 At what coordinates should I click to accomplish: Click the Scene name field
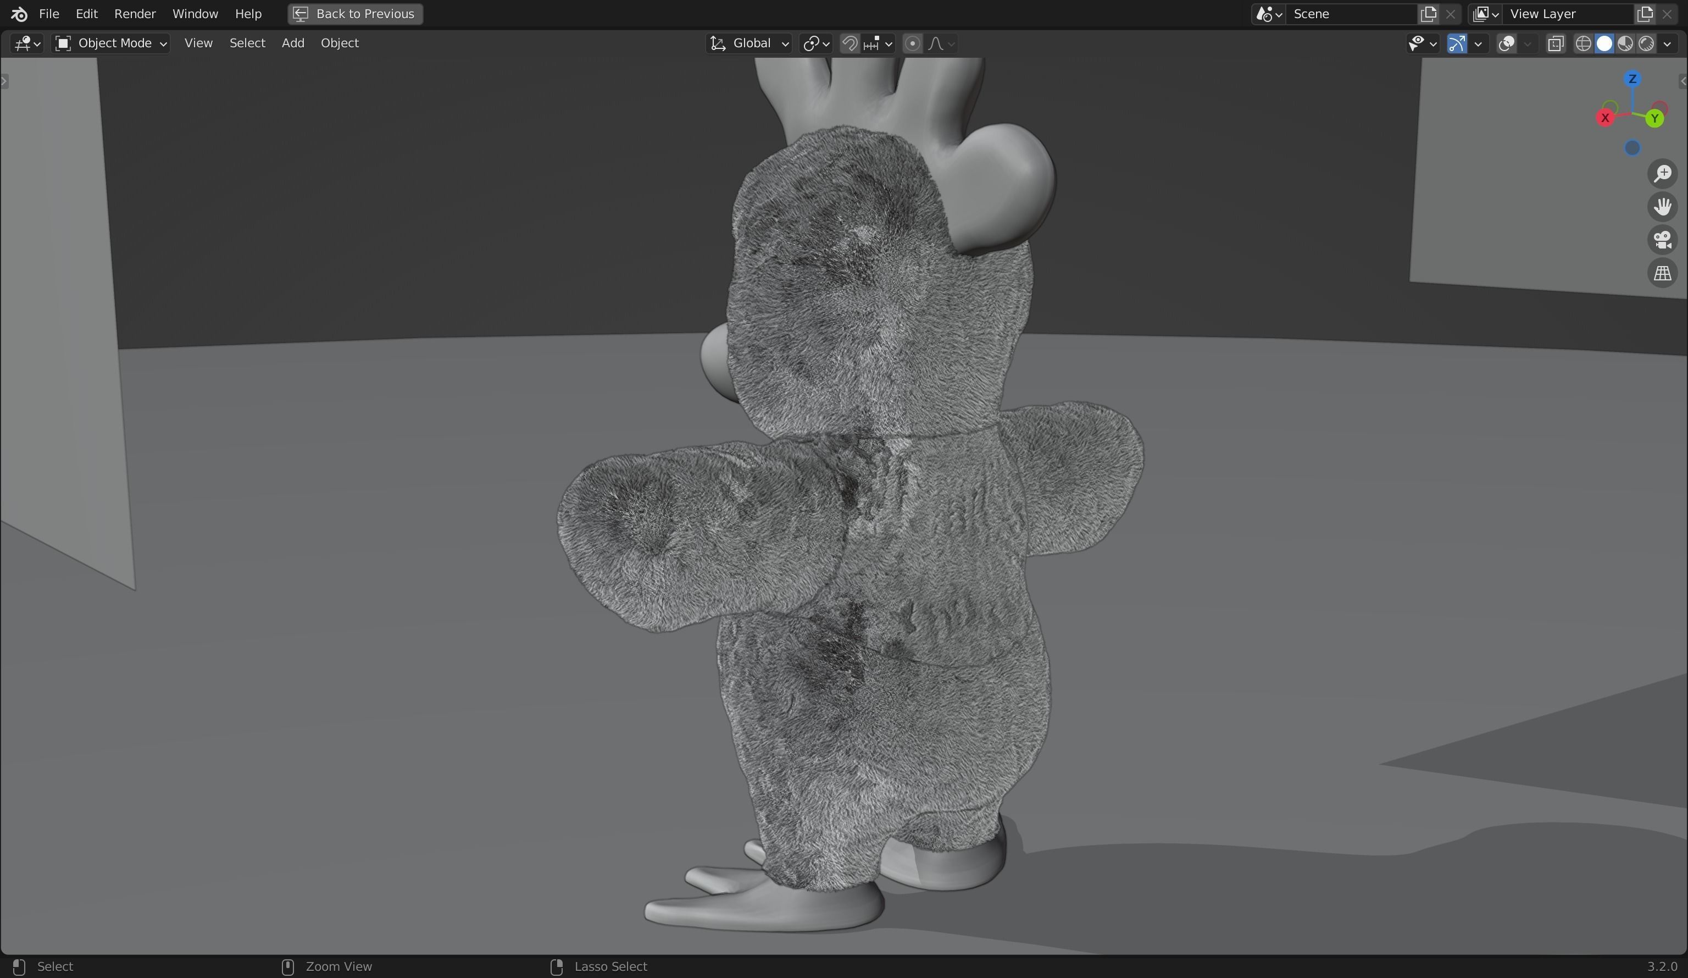[1352, 14]
